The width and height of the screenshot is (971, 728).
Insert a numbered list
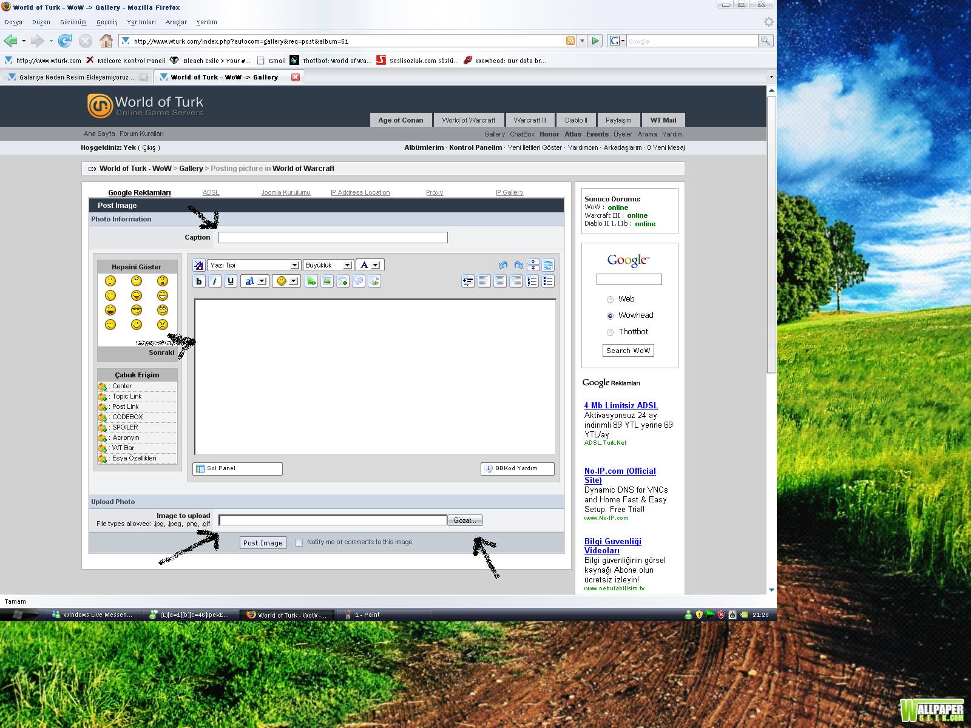tap(532, 281)
